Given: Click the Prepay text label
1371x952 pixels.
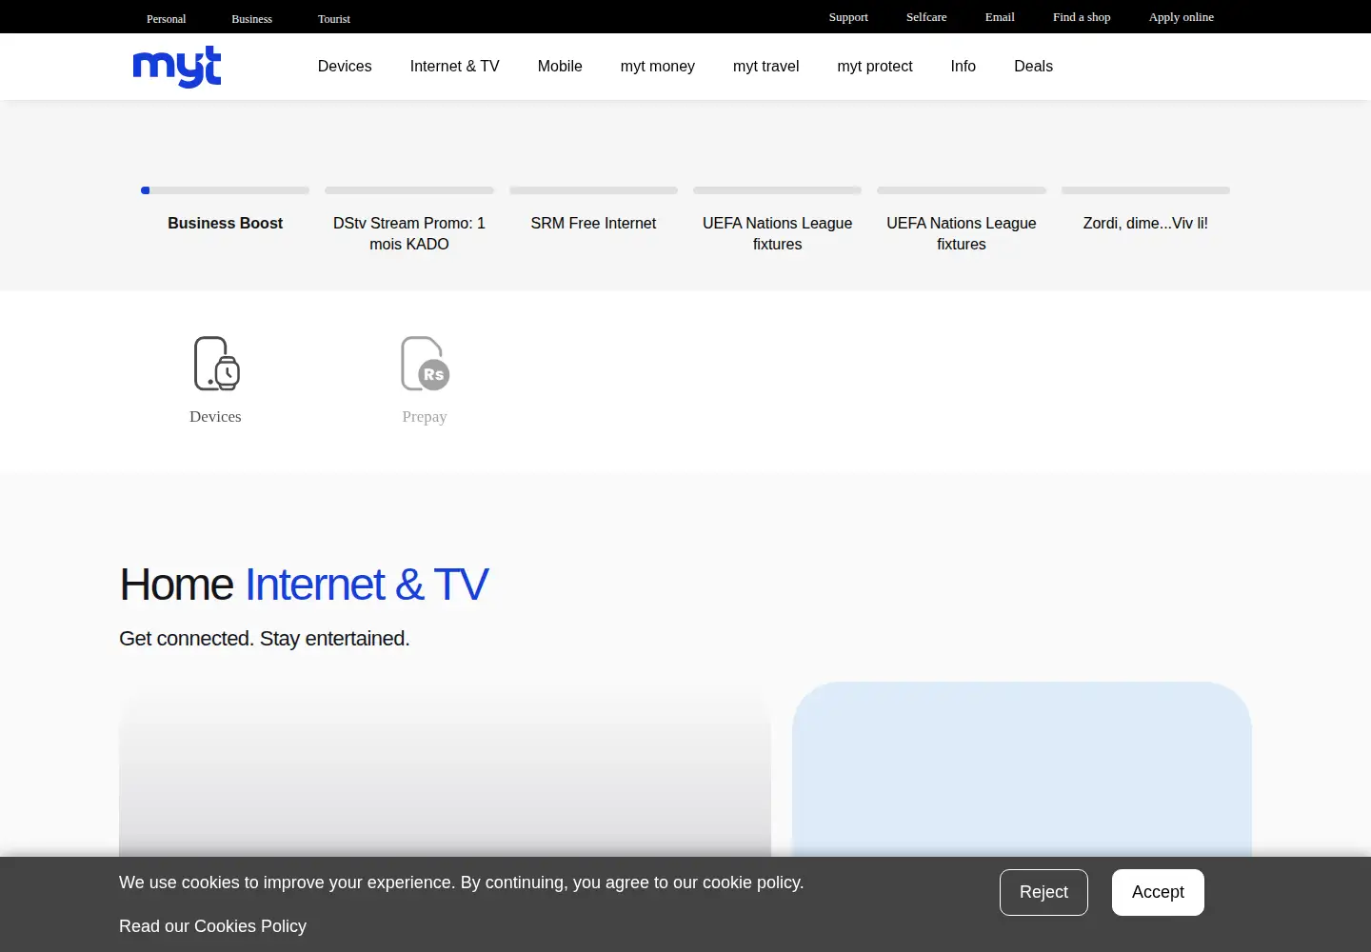Looking at the screenshot, I should (x=425, y=417).
